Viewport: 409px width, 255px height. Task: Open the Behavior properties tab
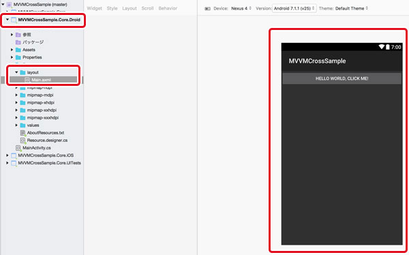[168, 8]
